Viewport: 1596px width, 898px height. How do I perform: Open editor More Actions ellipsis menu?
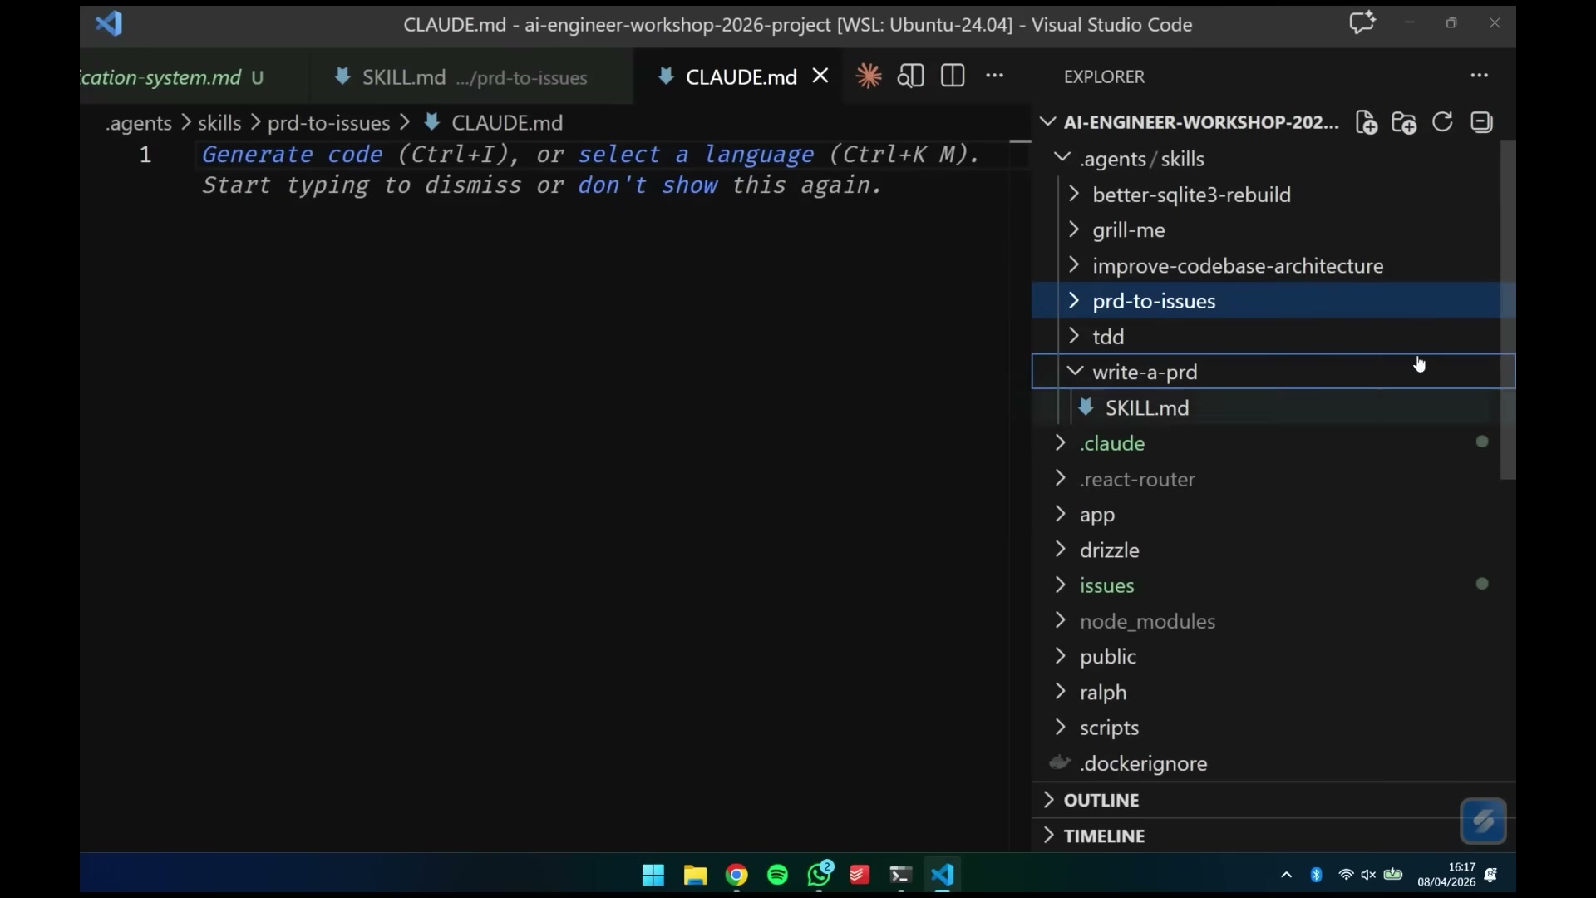point(994,76)
